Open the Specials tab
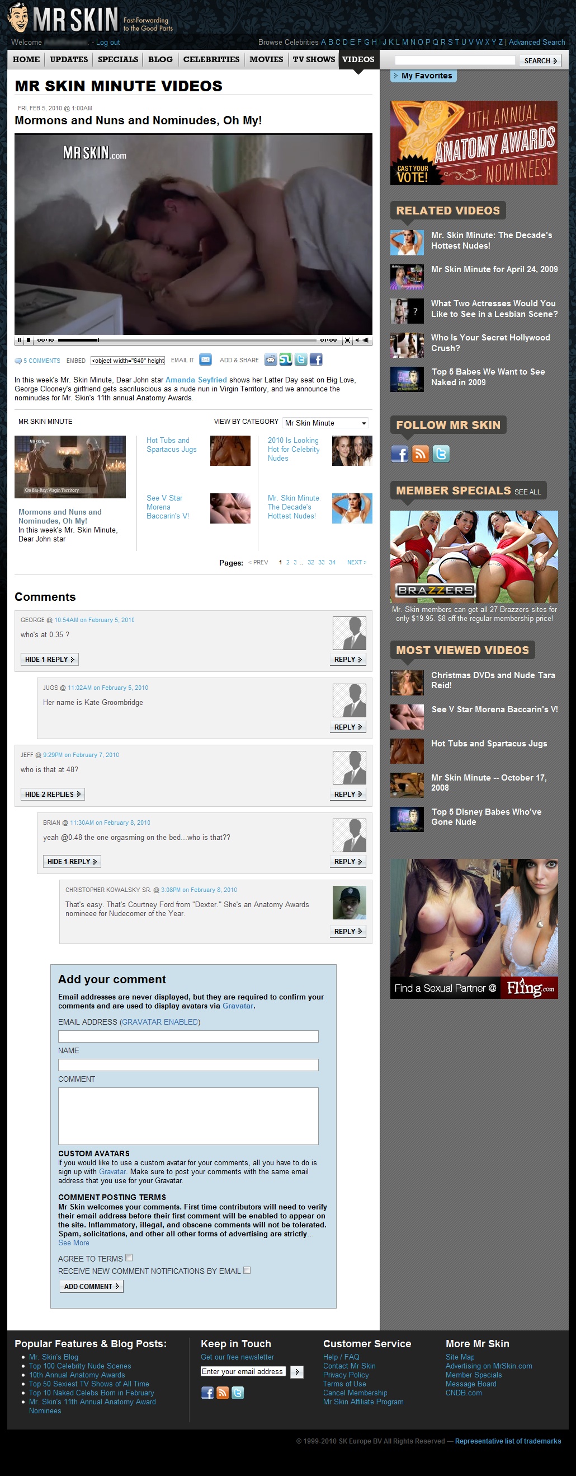This screenshot has height=1476, width=576. [x=118, y=59]
